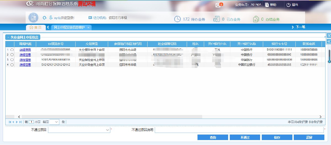Open 待办业务 pending tasks clock icon
The height and width of the screenshot is (145, 331).
177,19
